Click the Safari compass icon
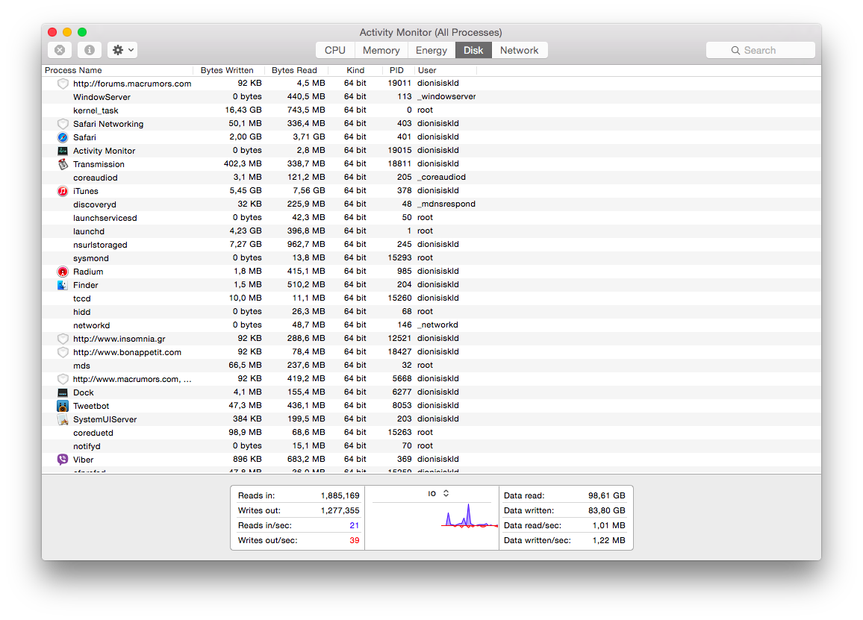This screenshot has height=620, width=863. click(63, 137)
